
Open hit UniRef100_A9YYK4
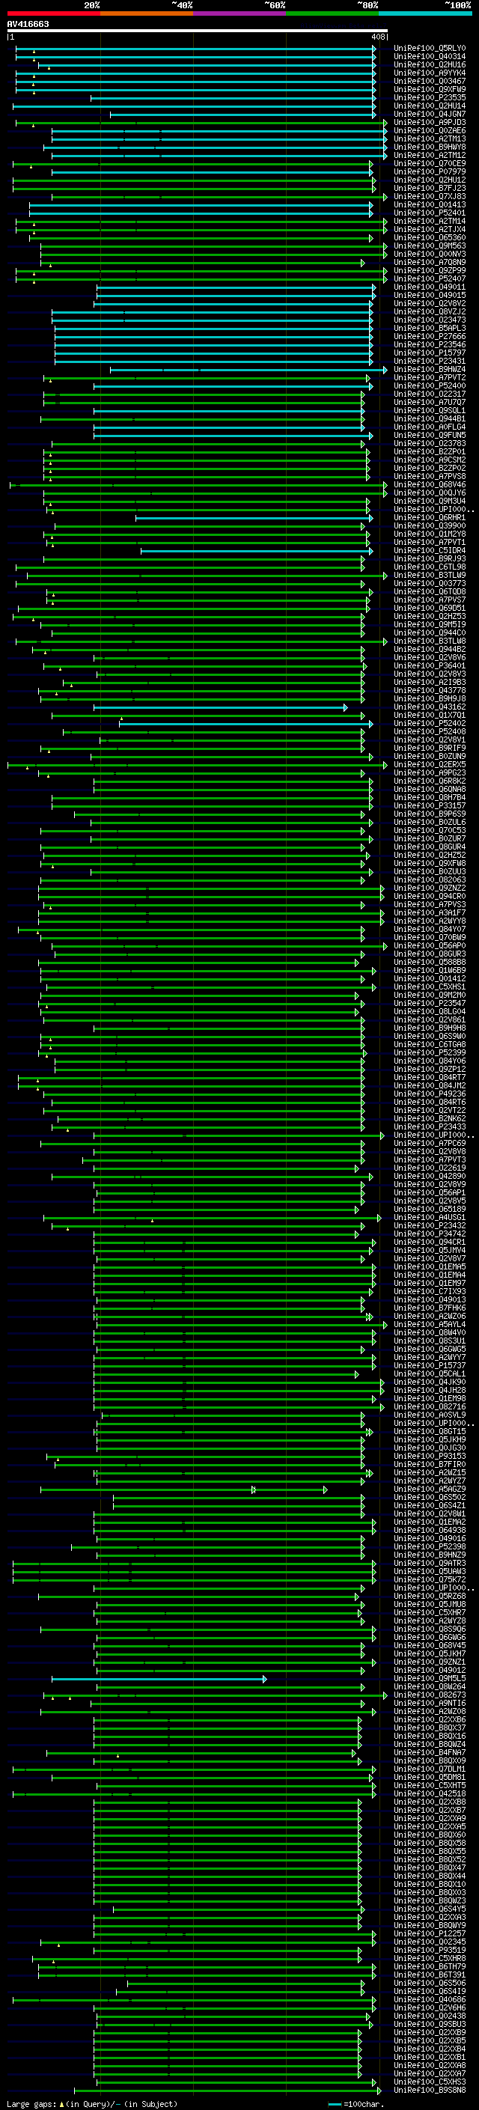coord(430,73)
